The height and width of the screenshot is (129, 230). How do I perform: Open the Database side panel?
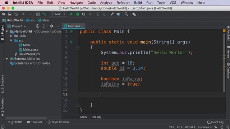[228, 70]
